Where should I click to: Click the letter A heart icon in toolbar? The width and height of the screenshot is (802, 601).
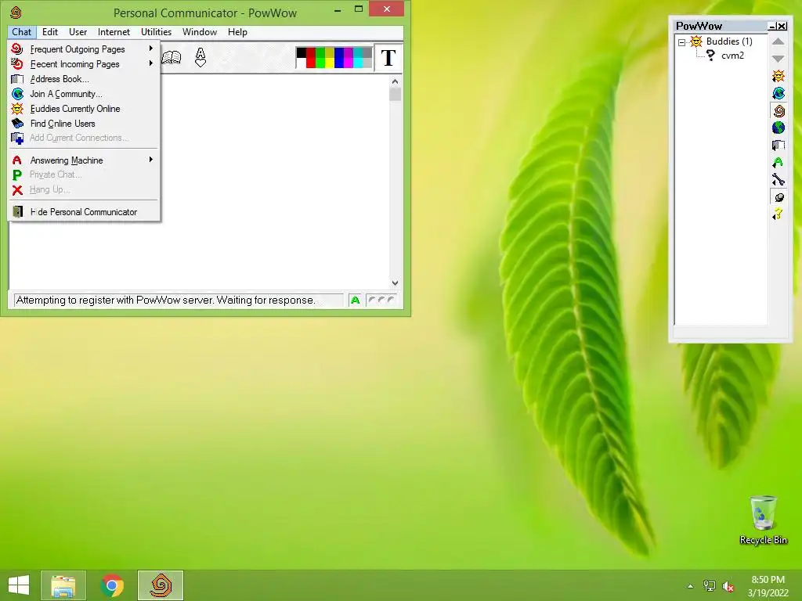click(x=200, y=57)
